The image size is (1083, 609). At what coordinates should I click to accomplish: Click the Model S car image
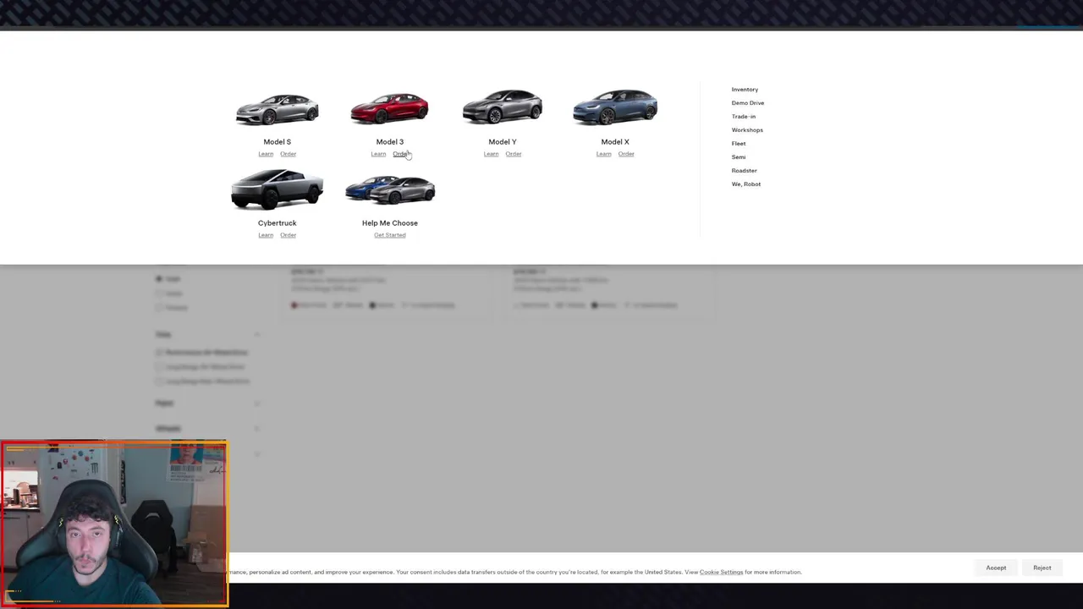point(277,110)
